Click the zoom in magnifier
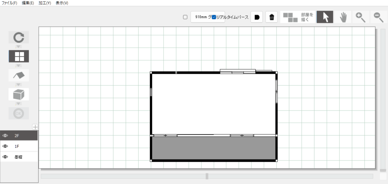The height and width of the screenshot is (184, 388). pos(361,17)
